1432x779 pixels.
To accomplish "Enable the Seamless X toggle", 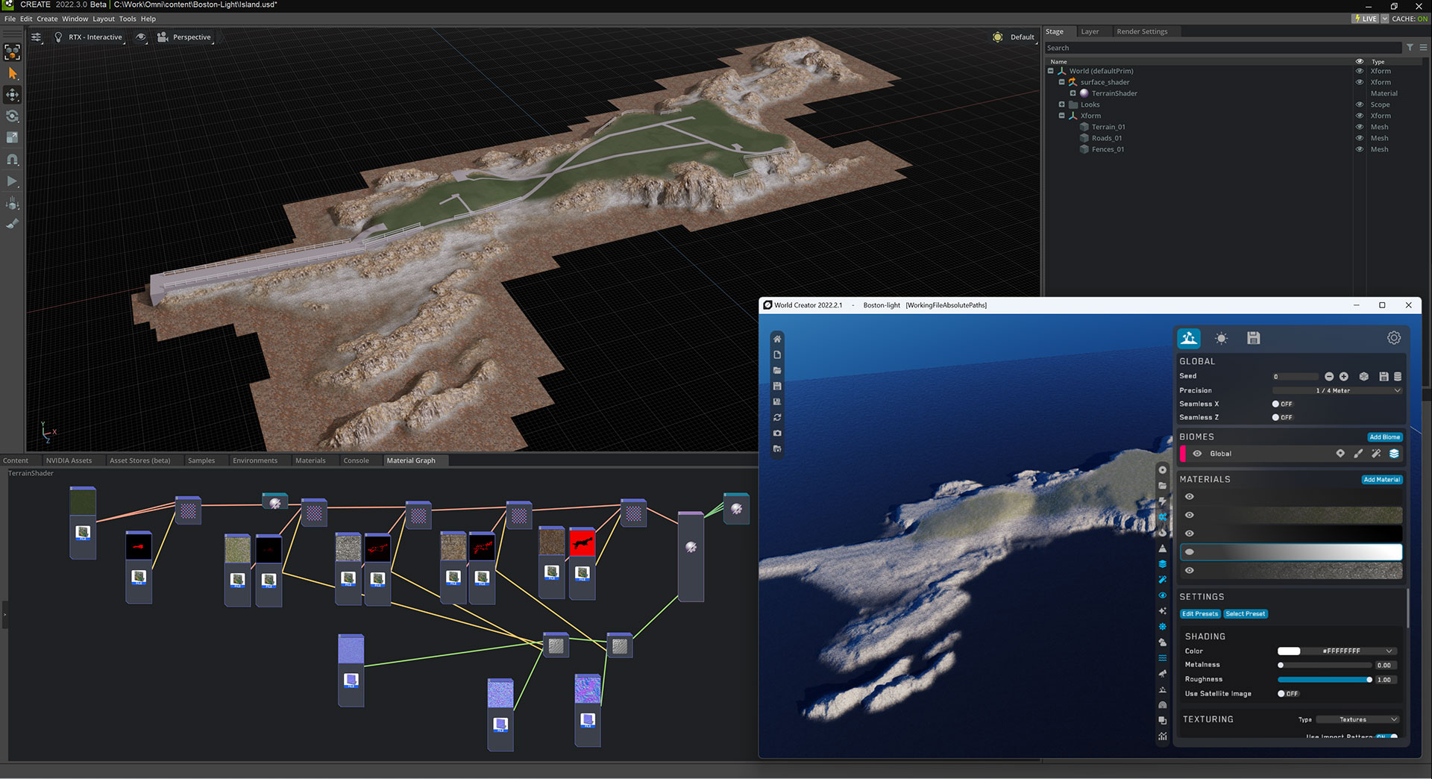I will (x=1277, y=404).
